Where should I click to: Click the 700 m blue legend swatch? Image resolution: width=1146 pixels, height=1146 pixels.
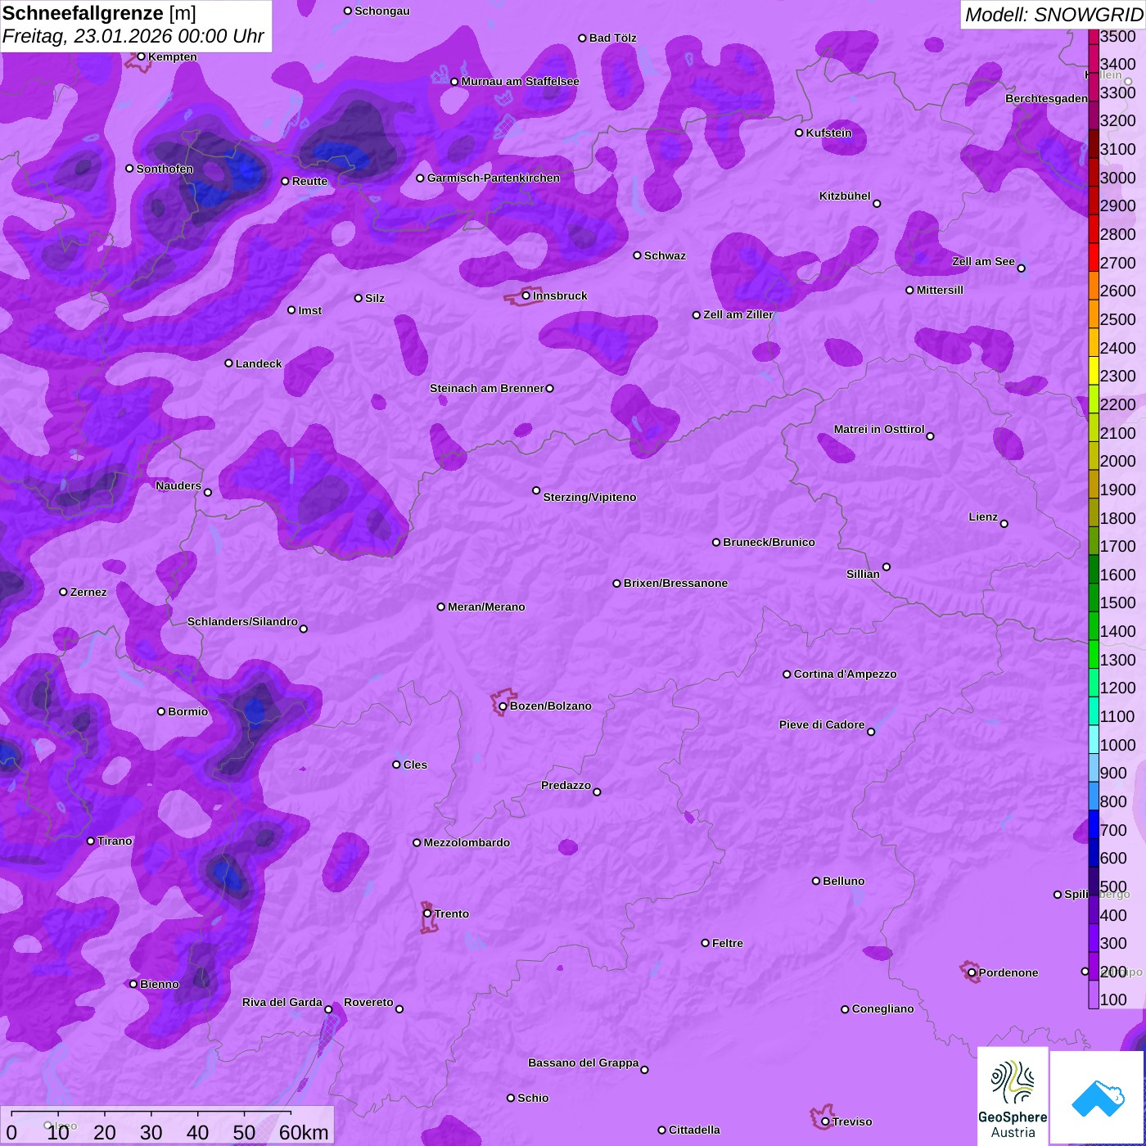pyautogui.click(x=1094, y=823)
